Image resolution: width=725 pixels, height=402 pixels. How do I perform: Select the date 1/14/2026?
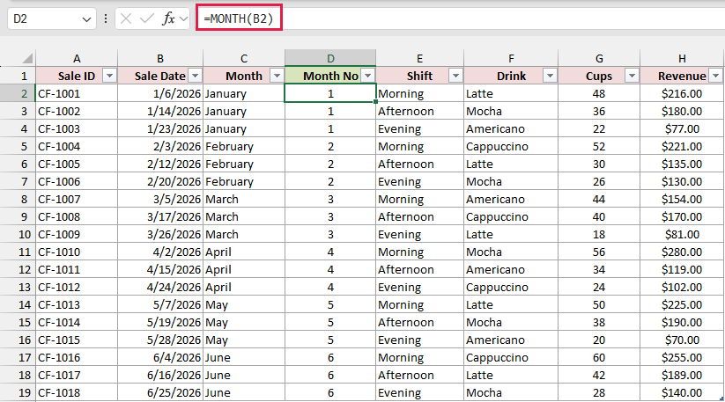coord(160,111)
